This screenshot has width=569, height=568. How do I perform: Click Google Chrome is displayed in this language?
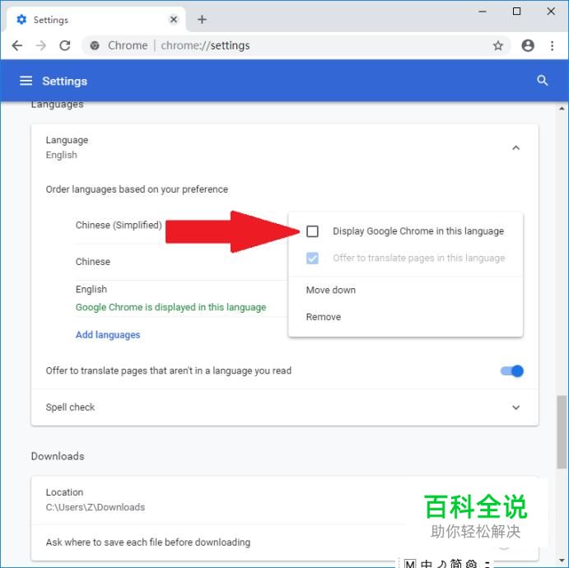point(170,307)
